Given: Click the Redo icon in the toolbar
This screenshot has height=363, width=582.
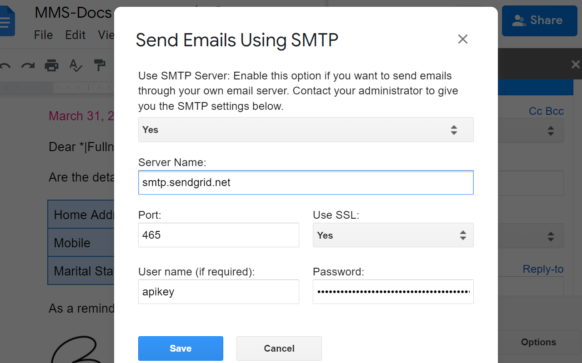Looking at the screenshot, I should coord(28,66).
